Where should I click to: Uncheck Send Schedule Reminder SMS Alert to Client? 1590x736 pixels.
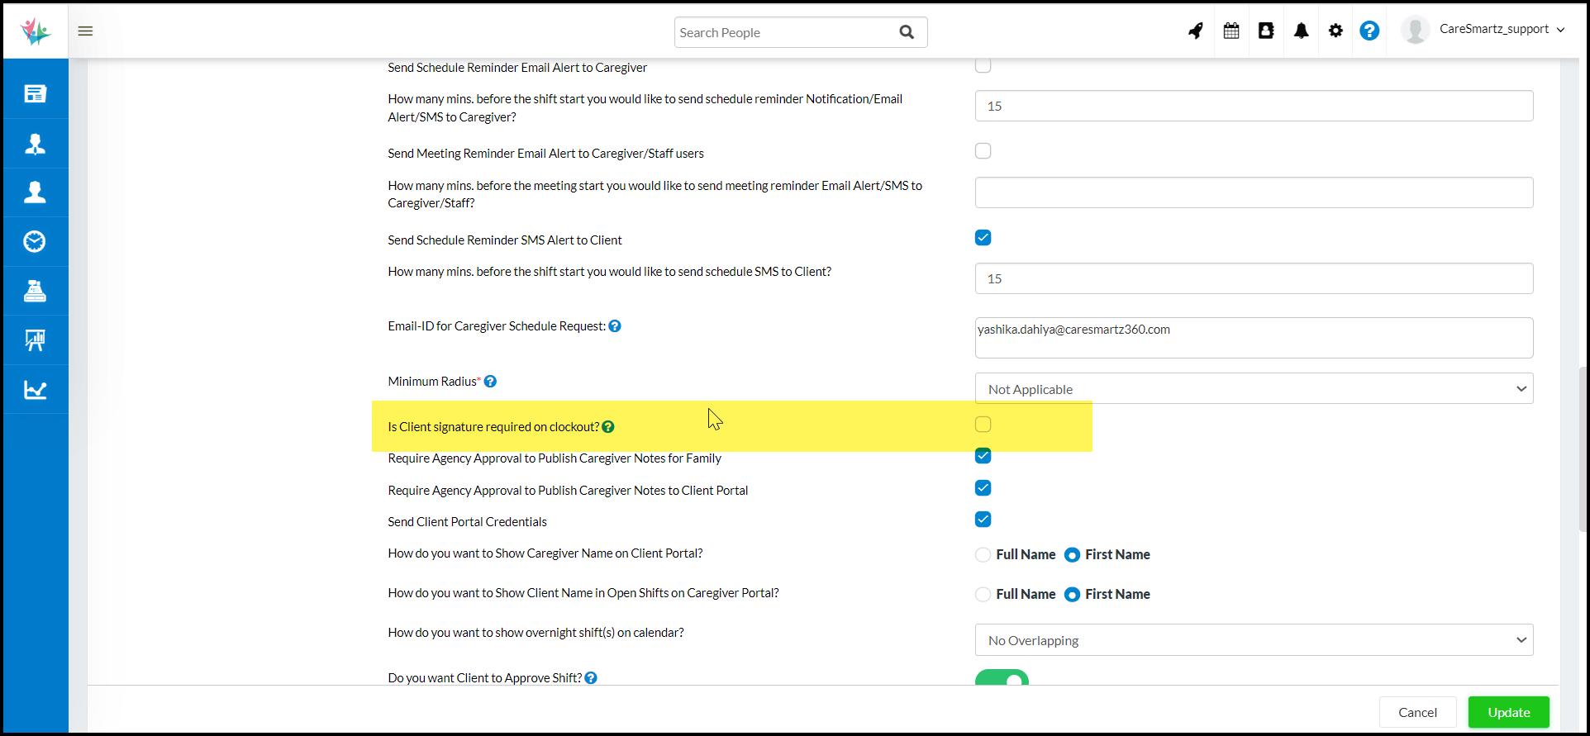[983, 238]
